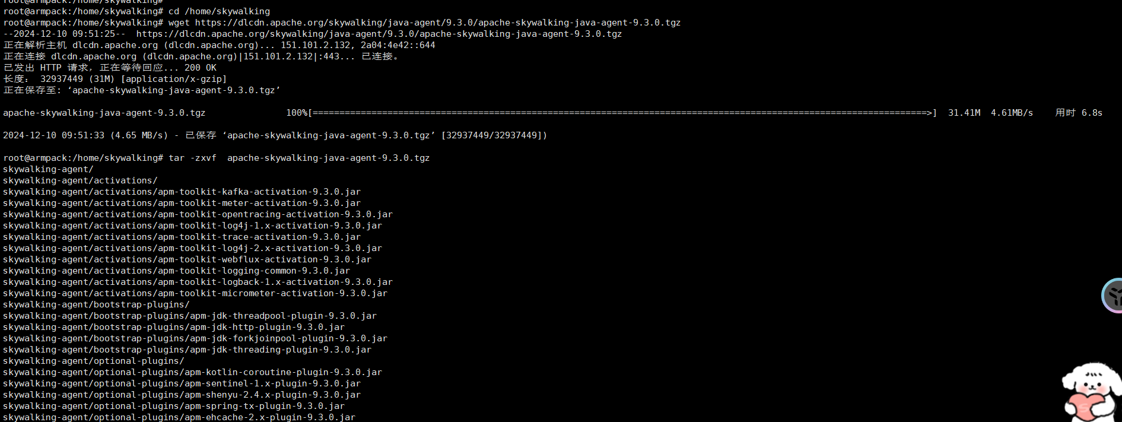Viewport: 1122px width, 422px height.
Task: Click the apm-ehcache-2.x-plugin jar line
Action: click(179, 417)
